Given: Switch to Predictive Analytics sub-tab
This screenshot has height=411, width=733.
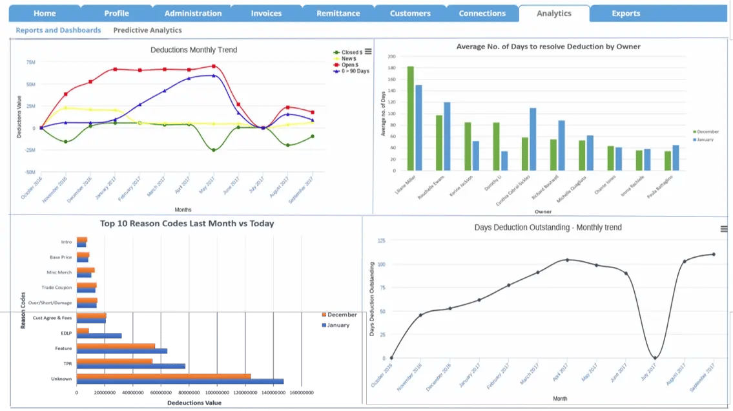Looking at the screenshot, I should pyautogui.click(x=147, y=30).
